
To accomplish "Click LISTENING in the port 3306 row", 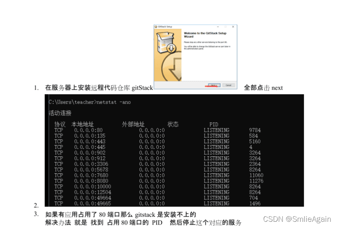I will [x=217, y=164].
